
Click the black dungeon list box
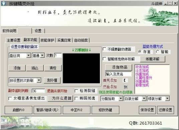tap(81, 68)
